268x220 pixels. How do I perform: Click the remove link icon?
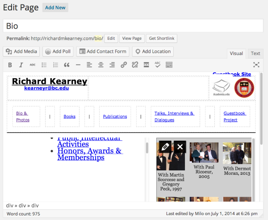pyautogui.click(x=135, y=65)
